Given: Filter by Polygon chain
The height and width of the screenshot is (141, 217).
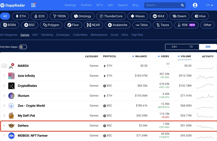Looking at the screenshot, I should pyautogui.click(x=51, y=25).
